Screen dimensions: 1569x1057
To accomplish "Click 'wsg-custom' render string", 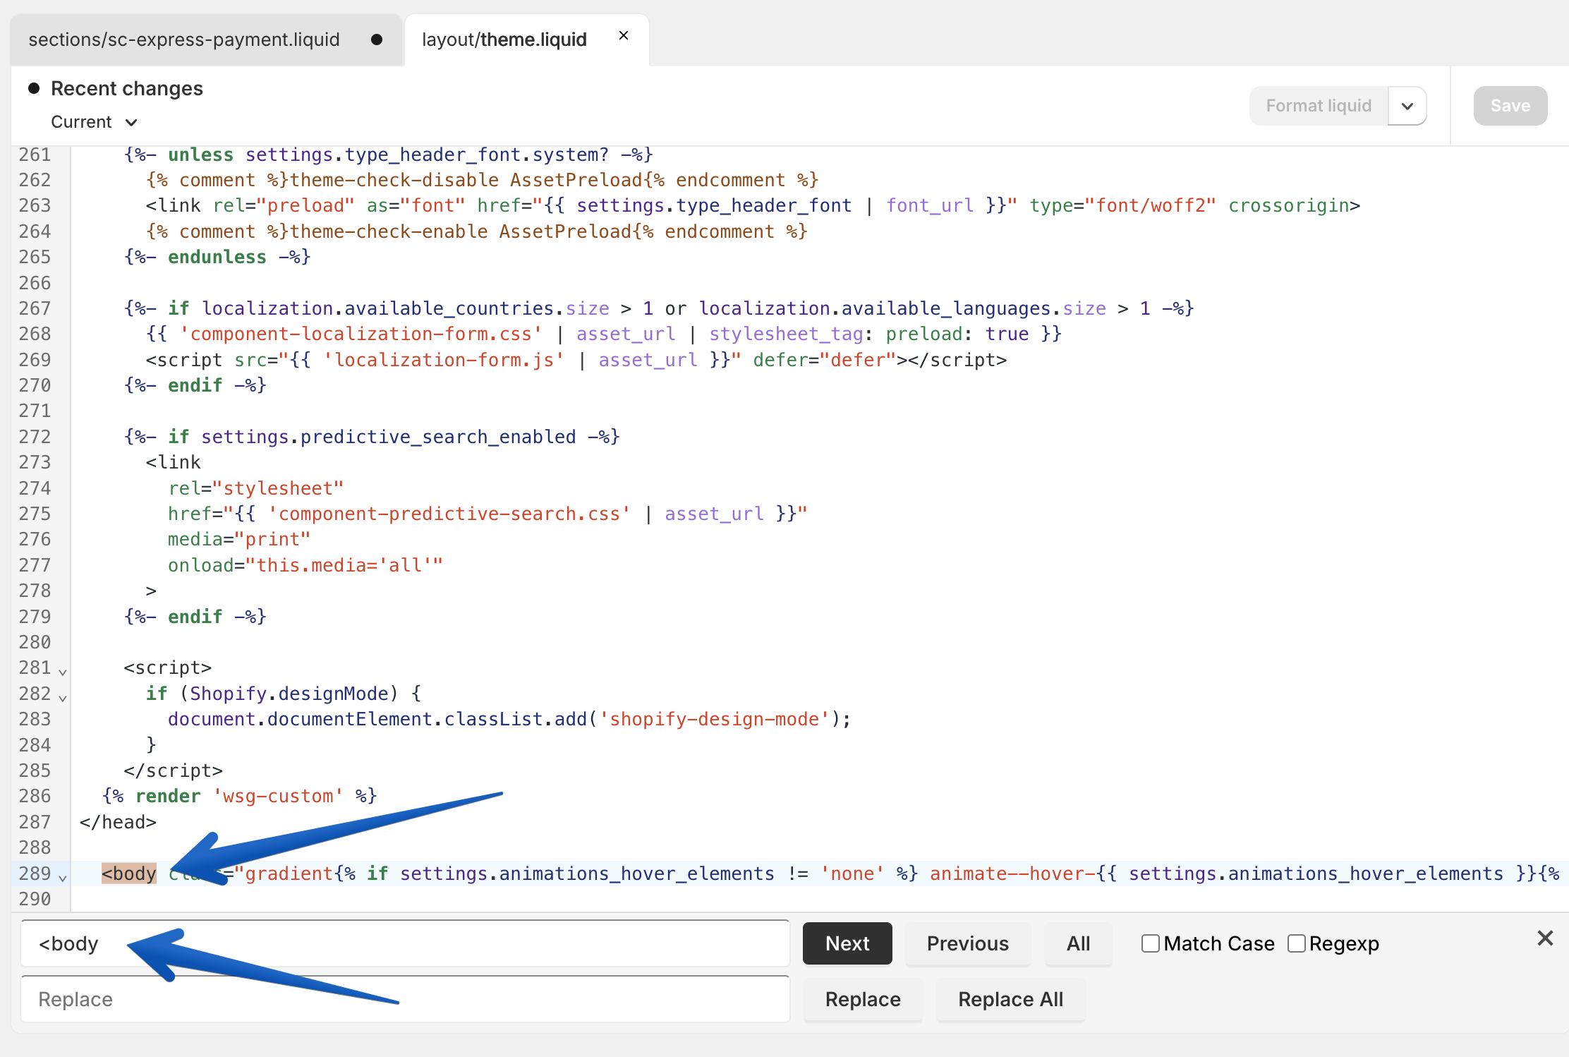I will (278, 796).
